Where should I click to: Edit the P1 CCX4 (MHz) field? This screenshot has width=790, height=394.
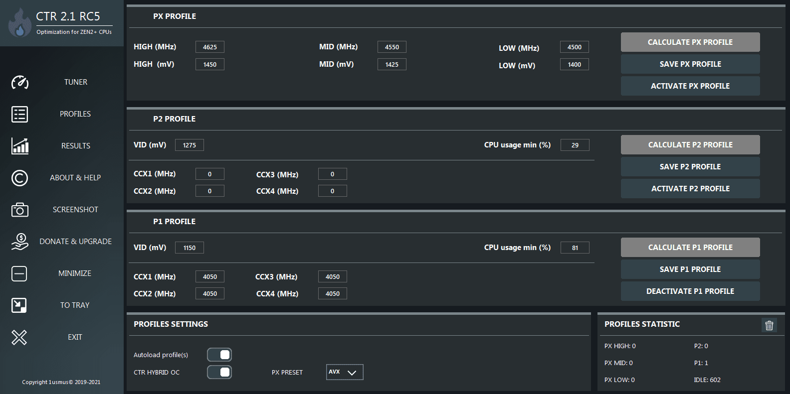333,293
